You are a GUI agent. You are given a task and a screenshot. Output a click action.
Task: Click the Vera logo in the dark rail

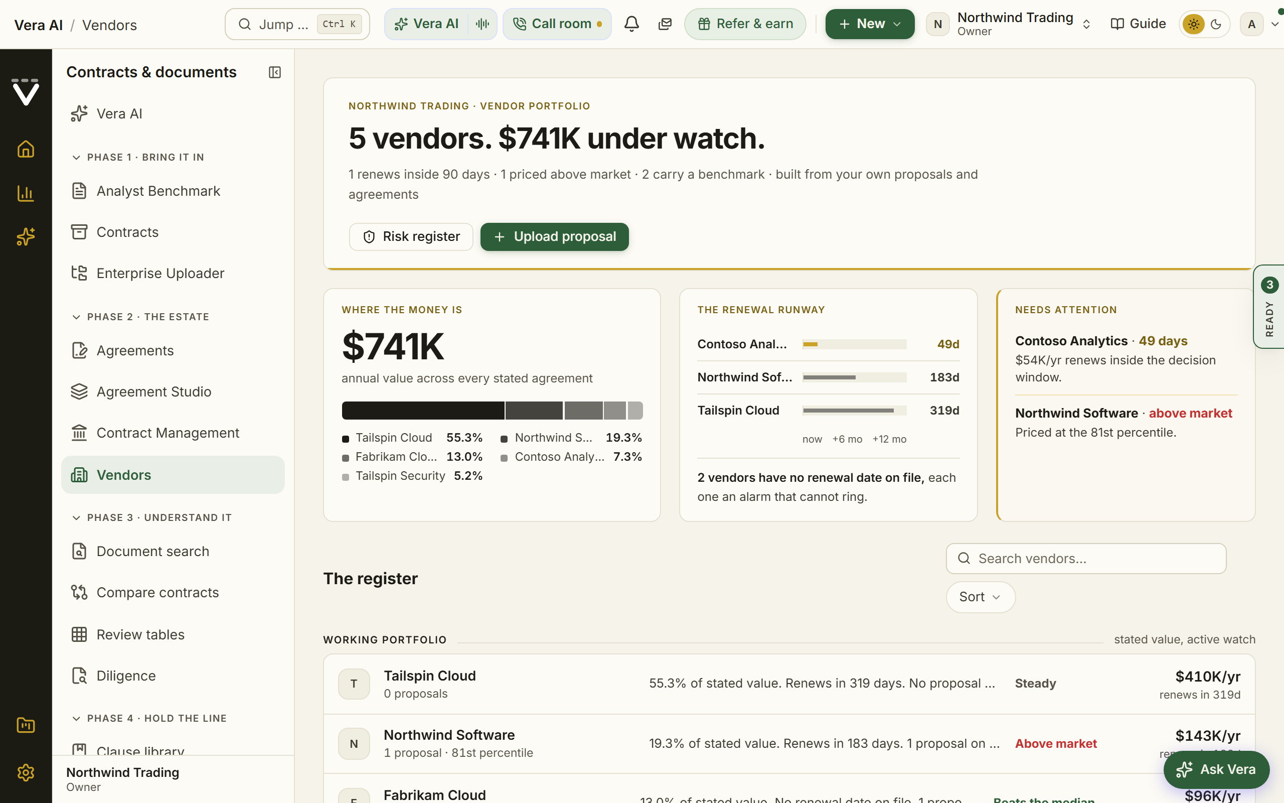[26, 92]
